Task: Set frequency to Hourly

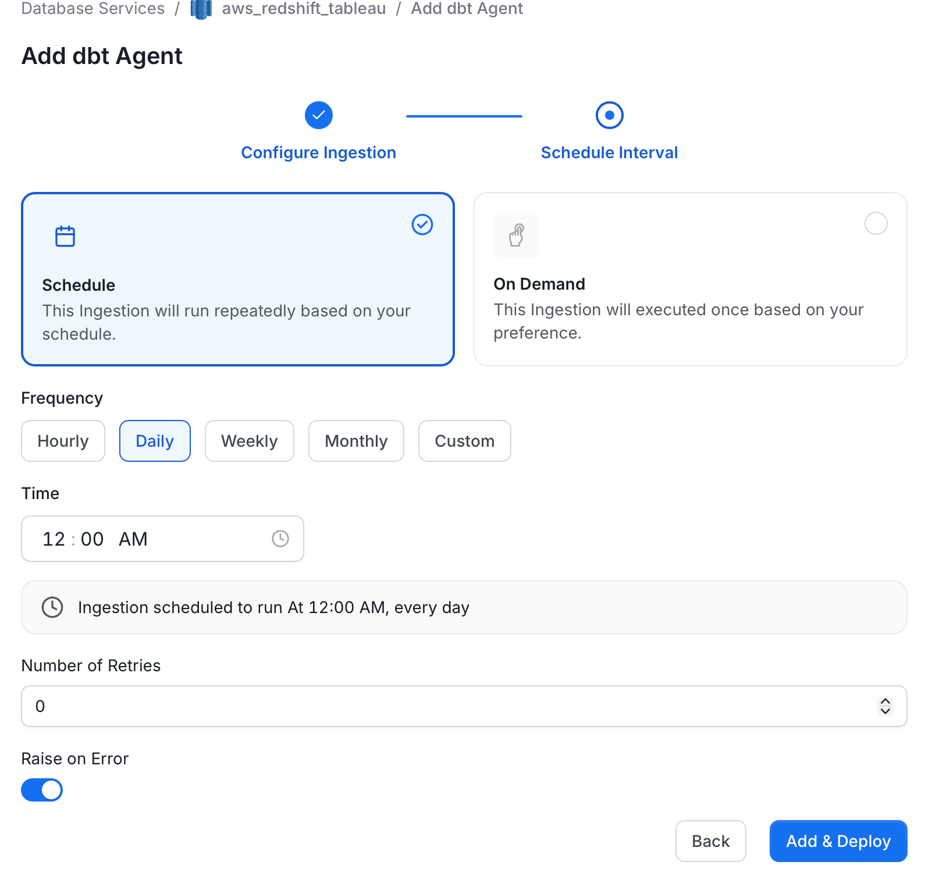Action: coord(63,441)
